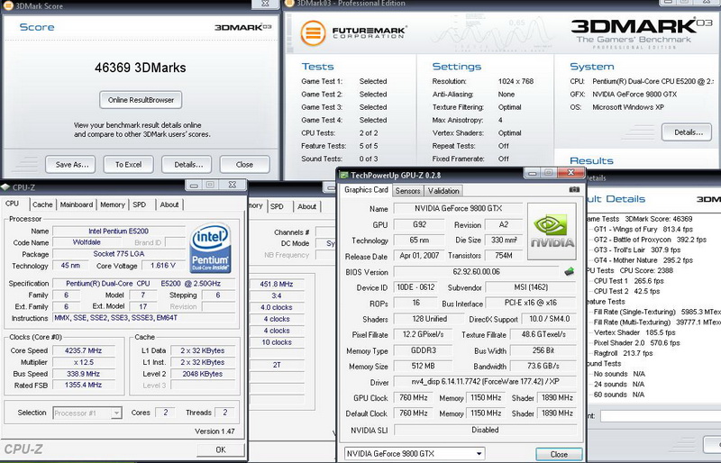Click Details... button in 3DMark Score window
The height and width of the screenshot is (463, 721).
(x=187, y=165)
